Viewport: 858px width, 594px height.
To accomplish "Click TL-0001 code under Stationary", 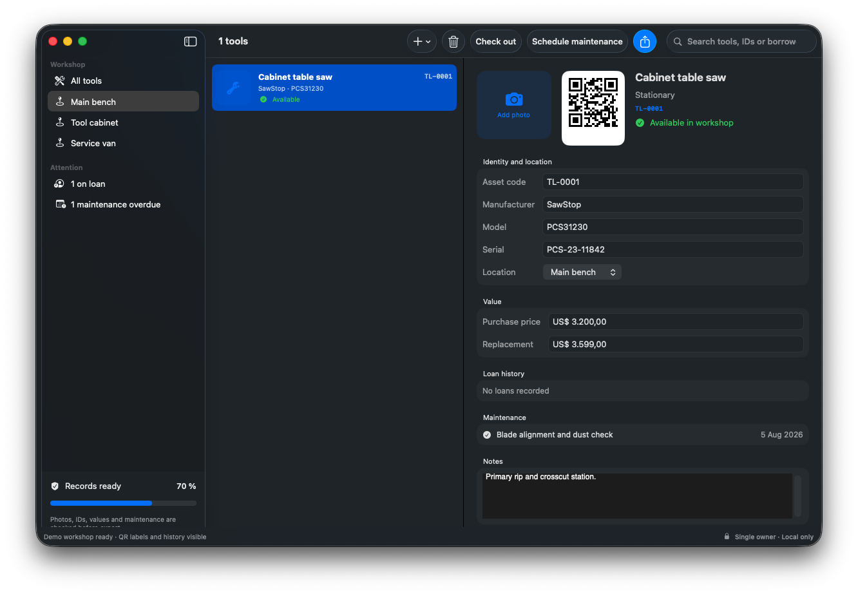I will pos(649,108).
